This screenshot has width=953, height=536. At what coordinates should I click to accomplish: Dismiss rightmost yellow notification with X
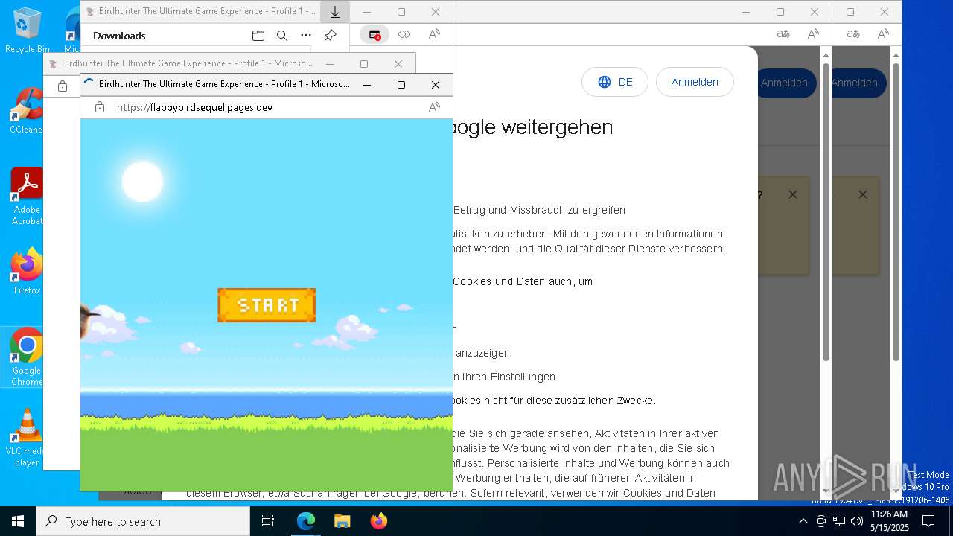[863, 194]
